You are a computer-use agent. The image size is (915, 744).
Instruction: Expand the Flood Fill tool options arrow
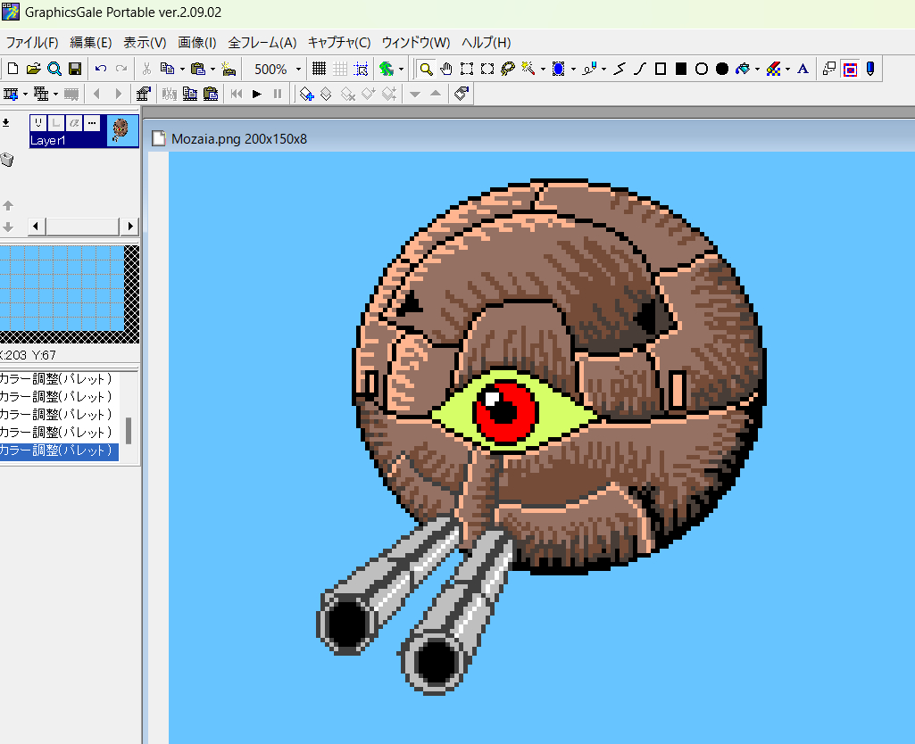coord(757,69)
